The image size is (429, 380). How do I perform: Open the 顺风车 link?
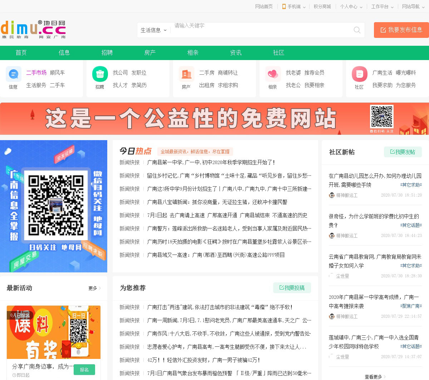point(57,73)
